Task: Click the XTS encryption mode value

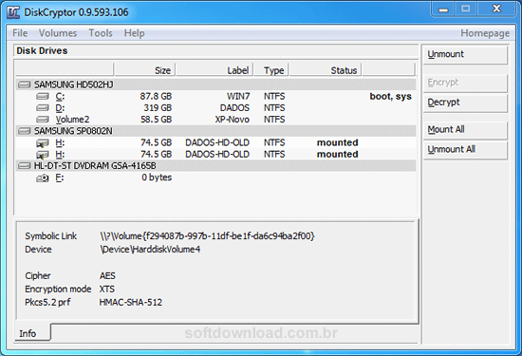Action: (x=107, y=289)
